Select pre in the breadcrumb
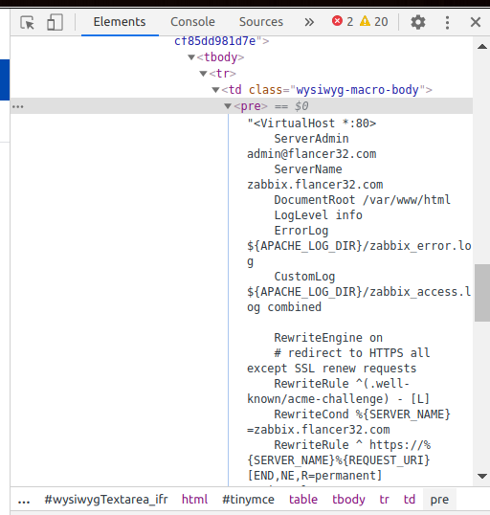490x515 pixels. (439, 500)
